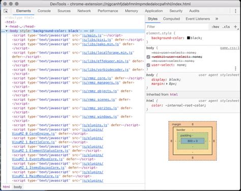Viewport: 241px width, 191px height.
Task: Click the element.style rule selector
Action: (159, 33)
